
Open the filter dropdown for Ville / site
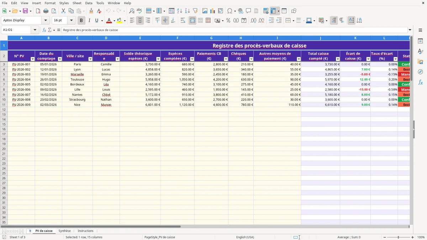tap(90, 59)
